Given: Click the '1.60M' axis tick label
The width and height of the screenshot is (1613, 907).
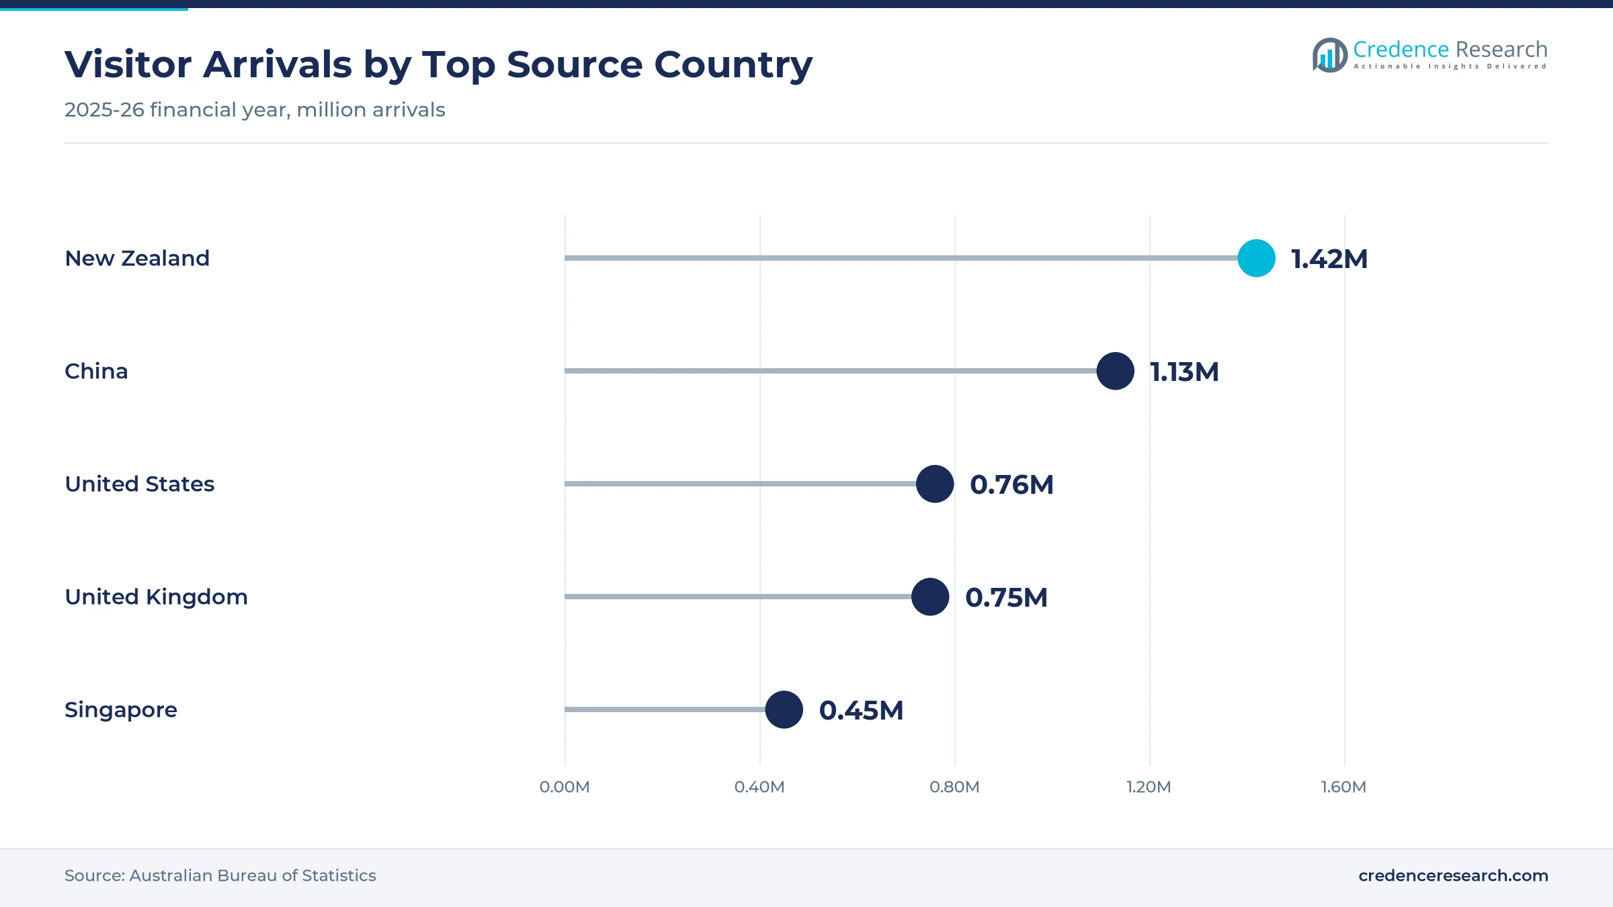Looking at the screenshot, I should [x=1344, y=787].
